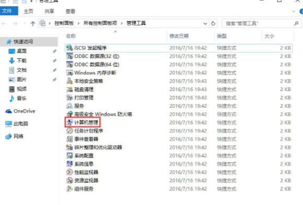Screen dimensions: 303x205
Task: Expand the address bar history dropdown
Action: click(205, 24)
